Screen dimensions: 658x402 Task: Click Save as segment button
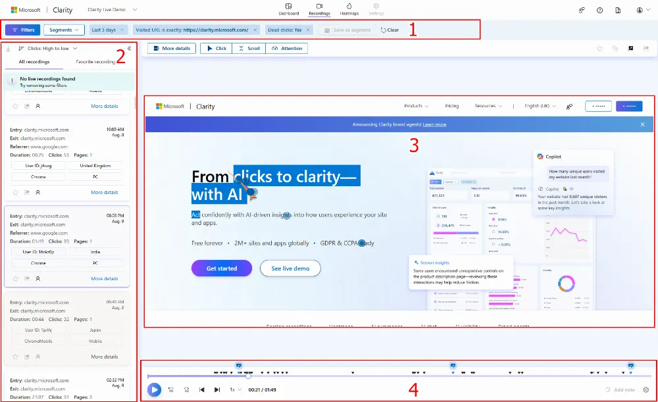click(x=347, y=30)
